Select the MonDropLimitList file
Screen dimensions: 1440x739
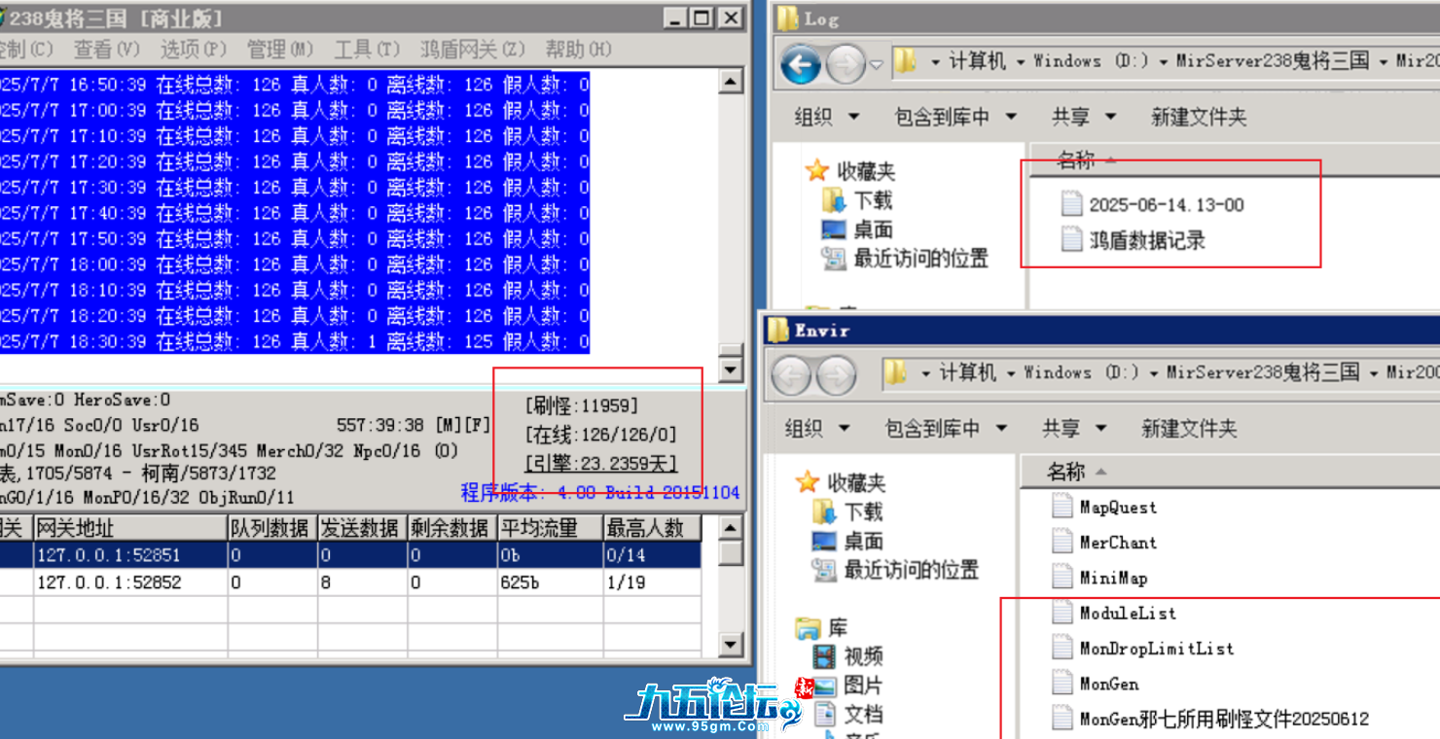click(x=1156, y=649)
